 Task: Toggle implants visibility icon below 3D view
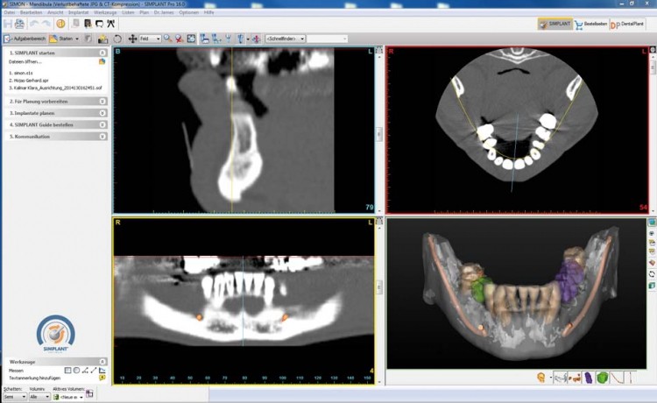click(576, 378)
